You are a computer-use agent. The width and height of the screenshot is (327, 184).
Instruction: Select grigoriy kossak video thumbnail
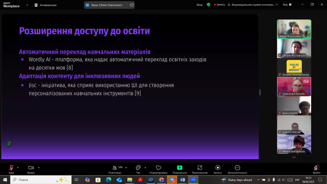click(x=294, y=125)
